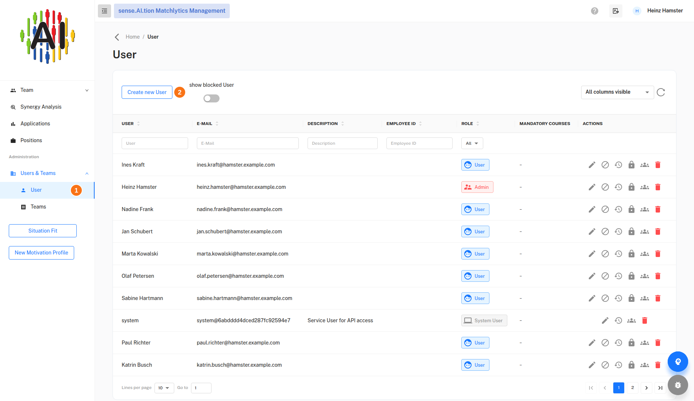Image resolution: width=694 pixels, height=401 pixels.
Task: Toggle show blocked User switch
Action: [x=211, y=98]
